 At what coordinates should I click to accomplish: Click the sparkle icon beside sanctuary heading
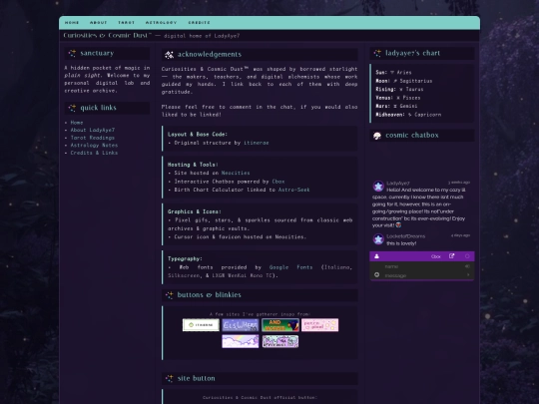tap(72, 53)
